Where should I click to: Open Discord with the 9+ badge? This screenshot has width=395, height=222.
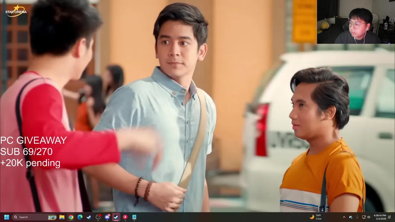(x=107, y=217)
